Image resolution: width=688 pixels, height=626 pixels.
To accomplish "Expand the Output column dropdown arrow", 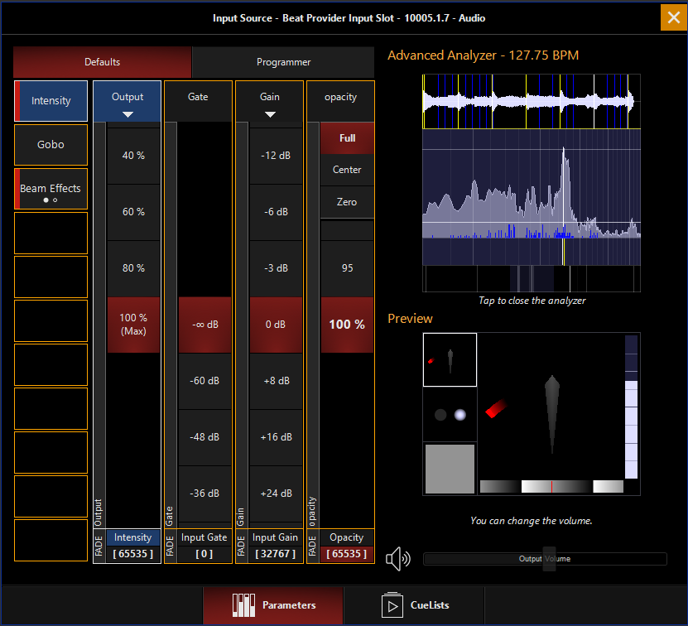I will [127, 114].
